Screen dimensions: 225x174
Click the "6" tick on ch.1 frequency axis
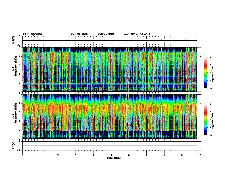click(20, 65)
